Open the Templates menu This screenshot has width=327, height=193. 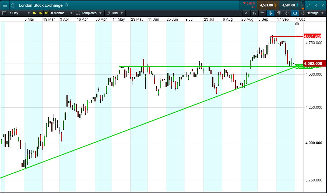[89, 13]
